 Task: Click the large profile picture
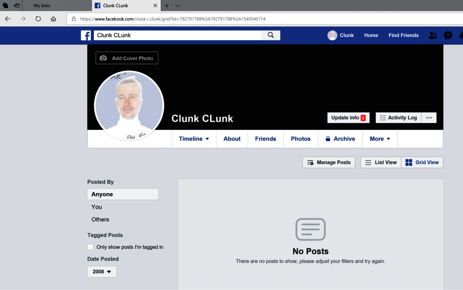coord(129,106)
